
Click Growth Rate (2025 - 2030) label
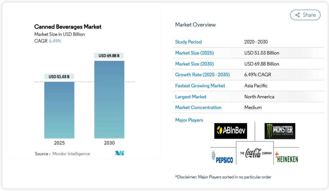coord(202,75)
